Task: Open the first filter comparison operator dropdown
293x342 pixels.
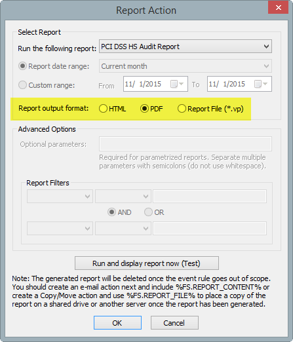Action: pyautogui.click(x=123, y=197)
